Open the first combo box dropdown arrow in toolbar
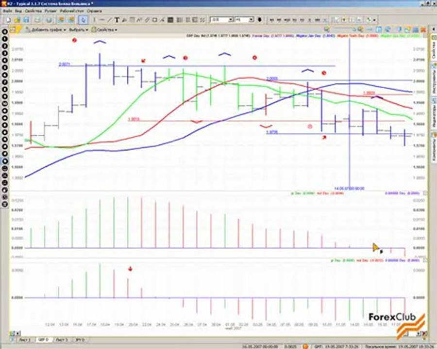 231,20
